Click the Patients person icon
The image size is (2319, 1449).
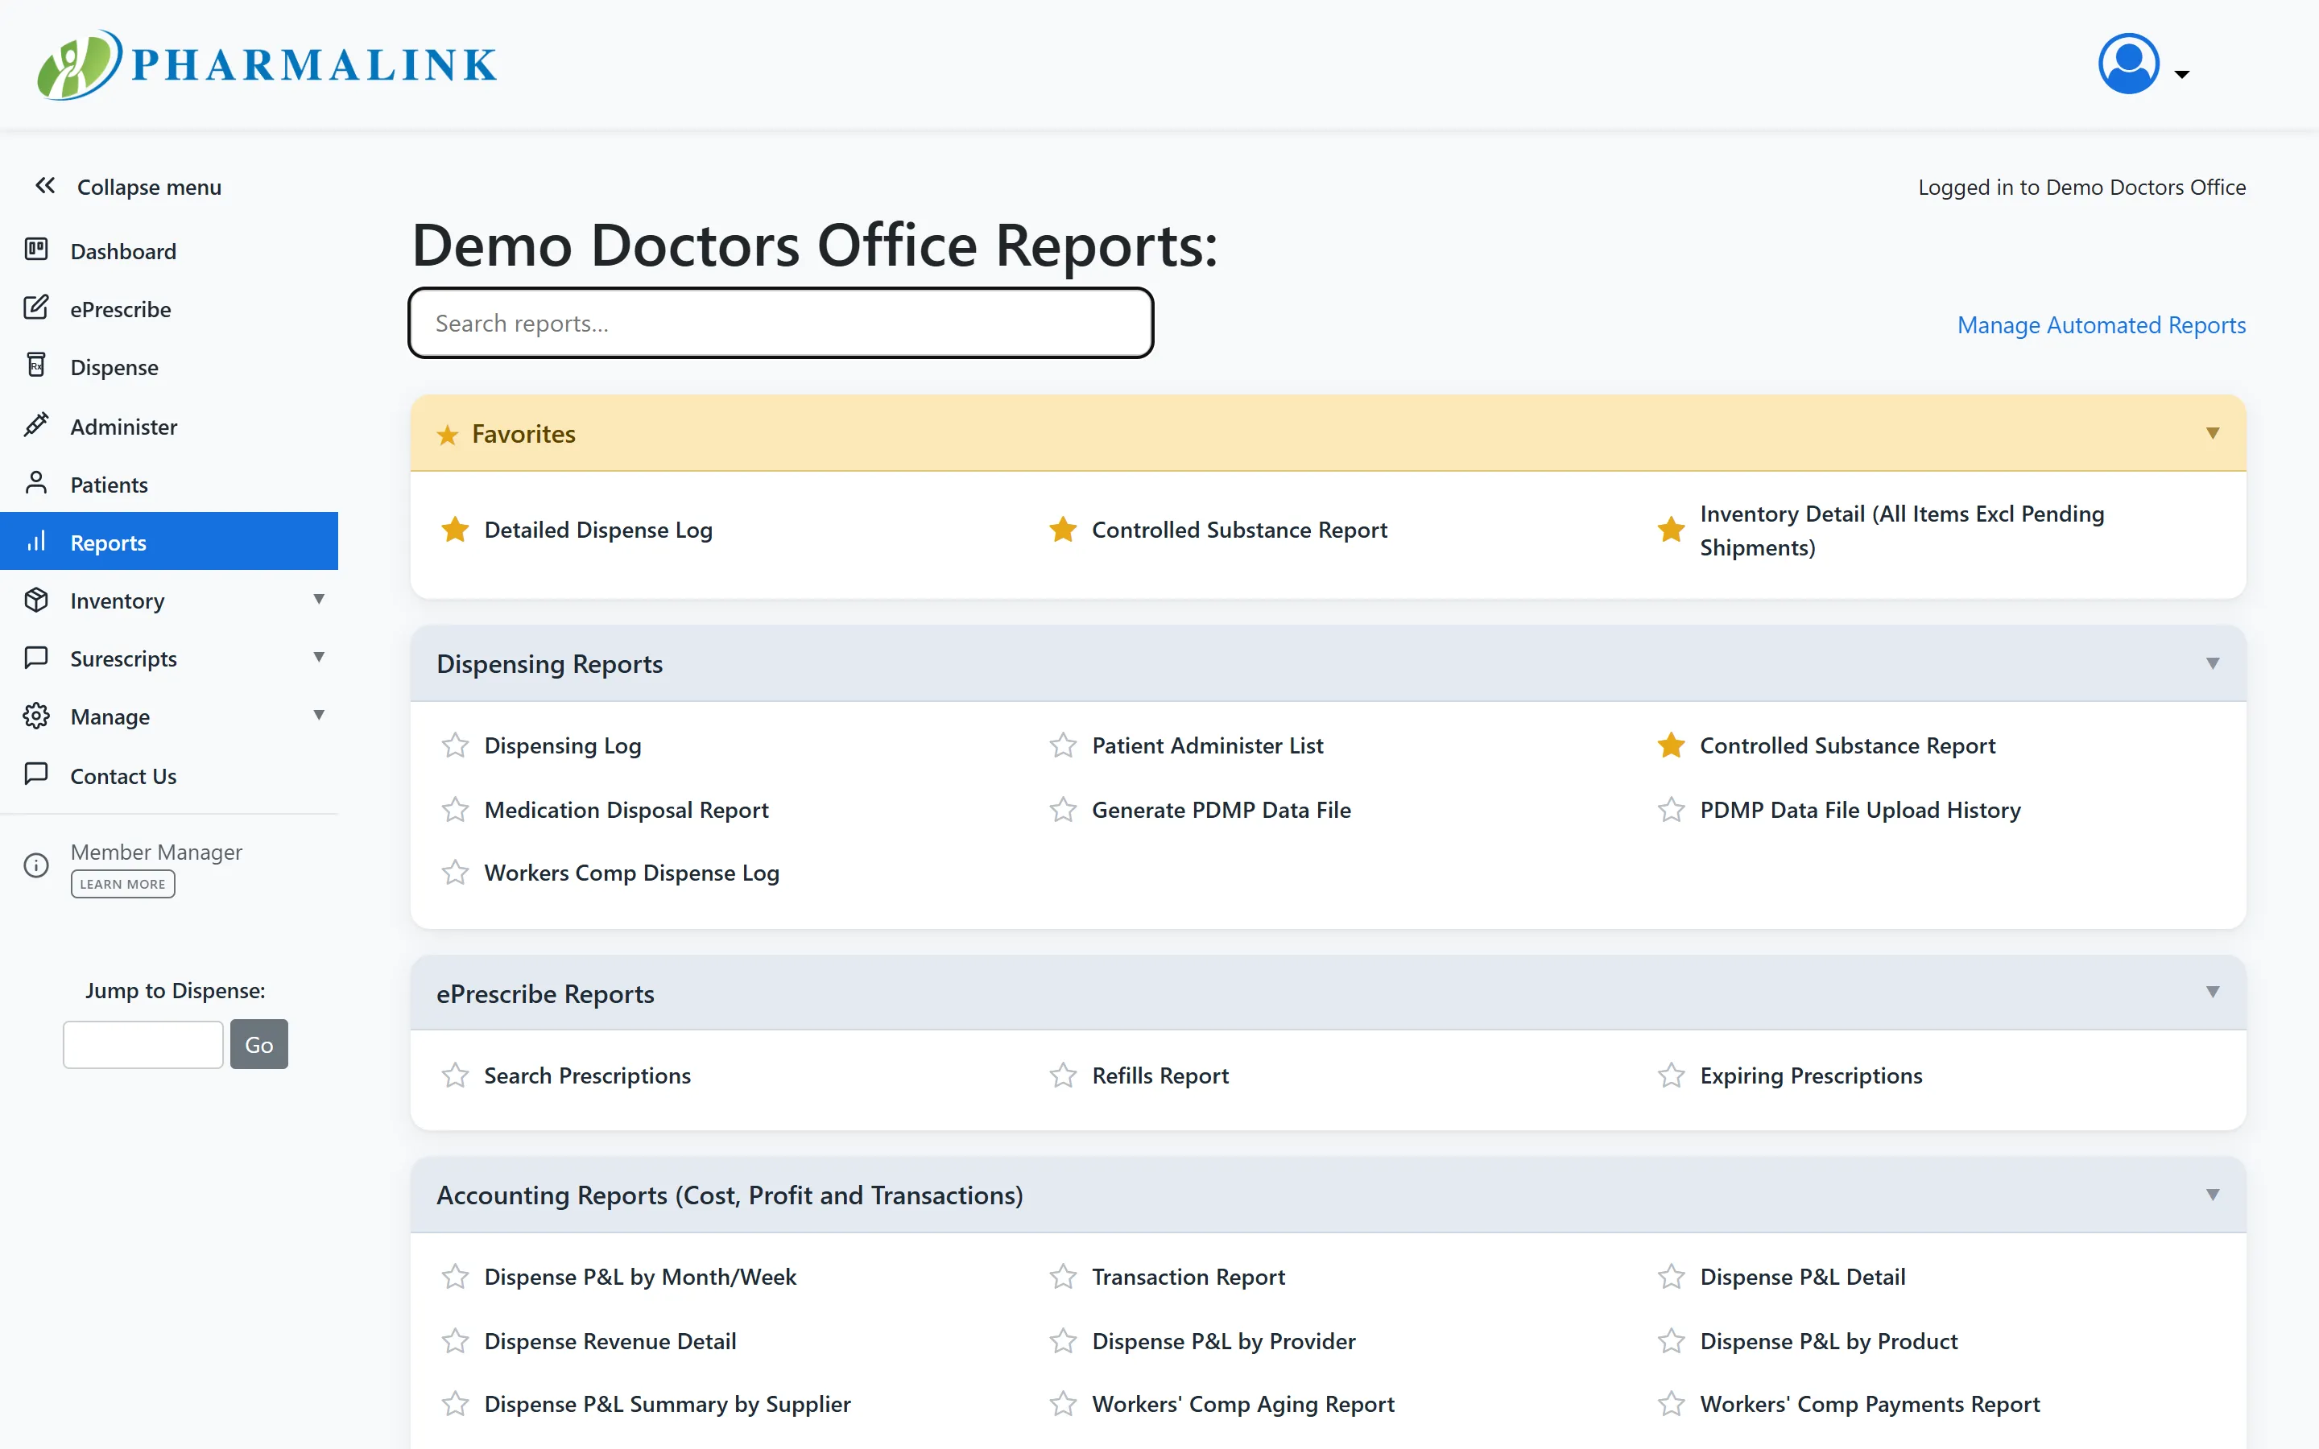(x=36, y=482)
